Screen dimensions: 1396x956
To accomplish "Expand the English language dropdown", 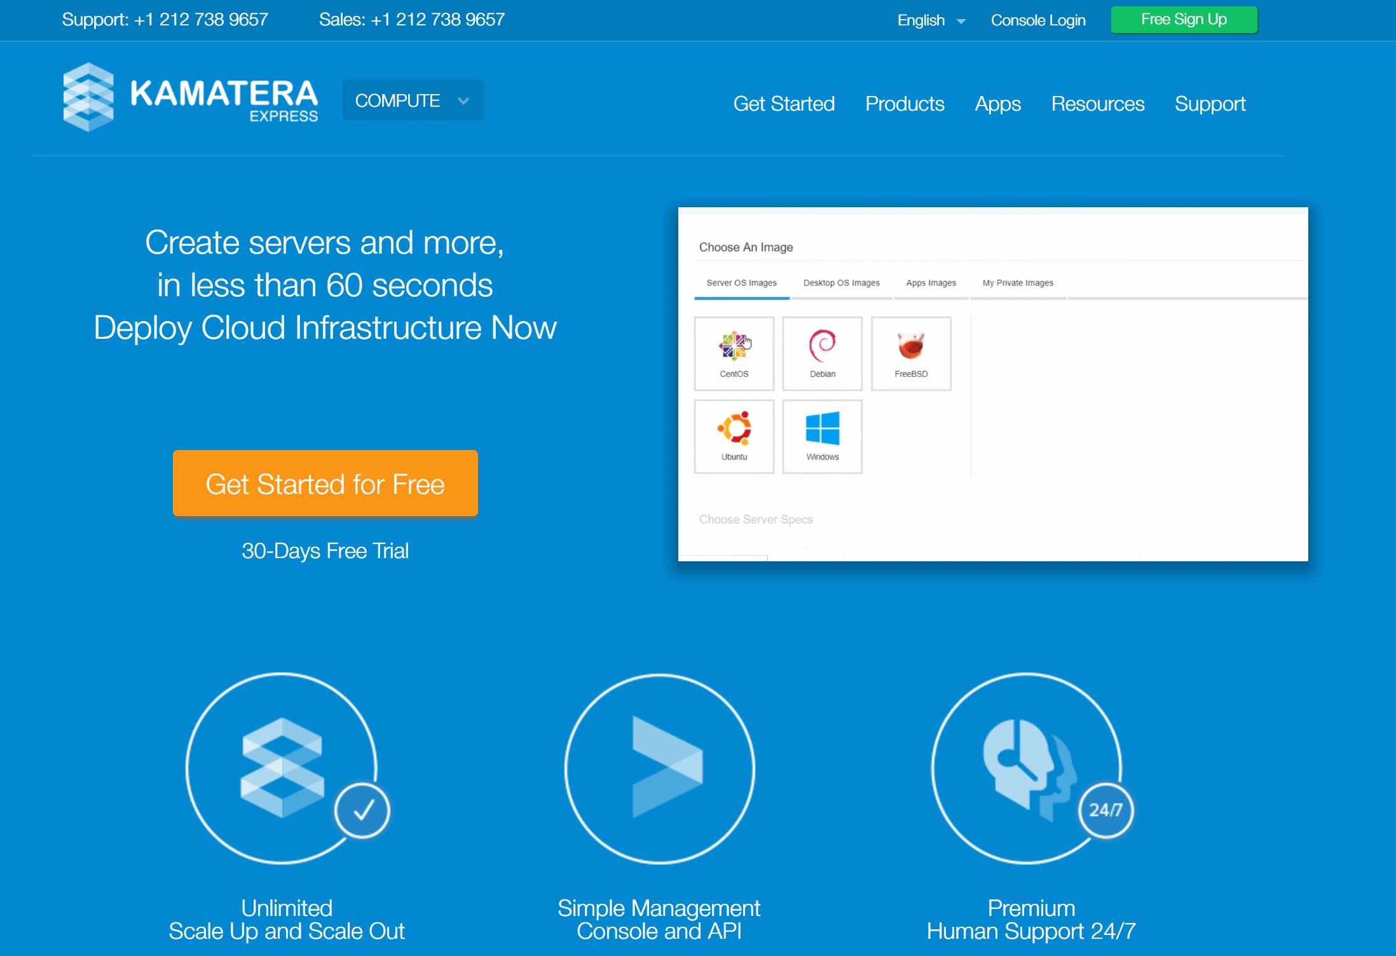I will 930,19.
